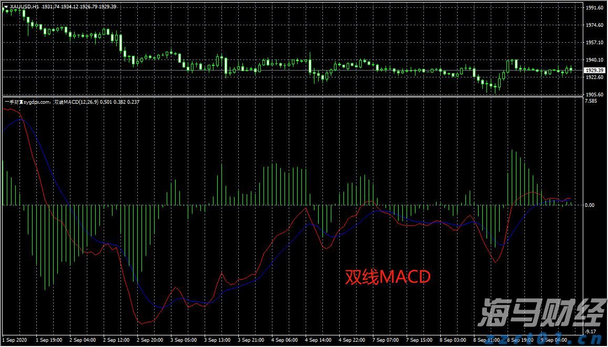Click the 4 Sep 14:00 time label
This screenshot has width=608, height=347.
318,340
